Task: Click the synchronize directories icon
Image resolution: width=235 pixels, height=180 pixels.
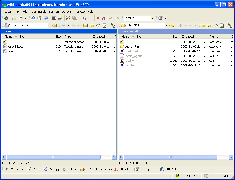Action: pos(40,18)
